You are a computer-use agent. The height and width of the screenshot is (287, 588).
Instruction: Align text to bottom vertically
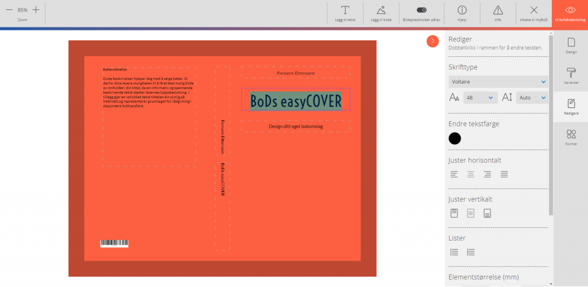[x=487, y=213]
